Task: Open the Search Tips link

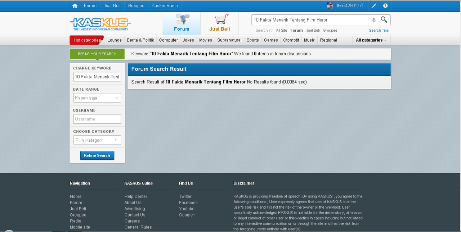Action: (379, 31)
